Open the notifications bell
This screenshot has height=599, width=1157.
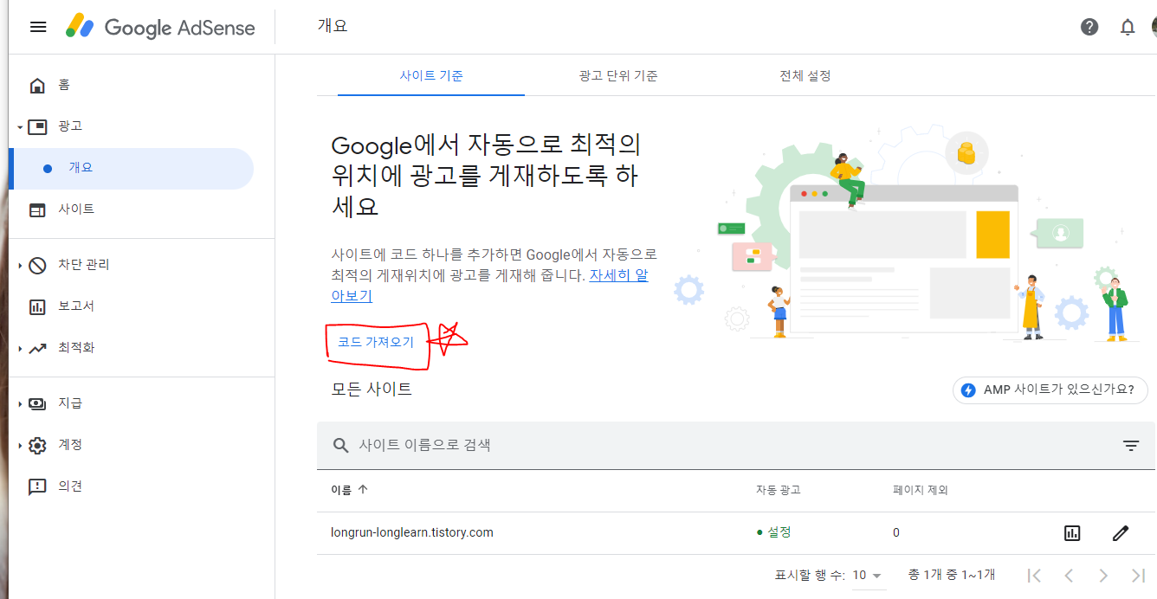coord(1128,27)
